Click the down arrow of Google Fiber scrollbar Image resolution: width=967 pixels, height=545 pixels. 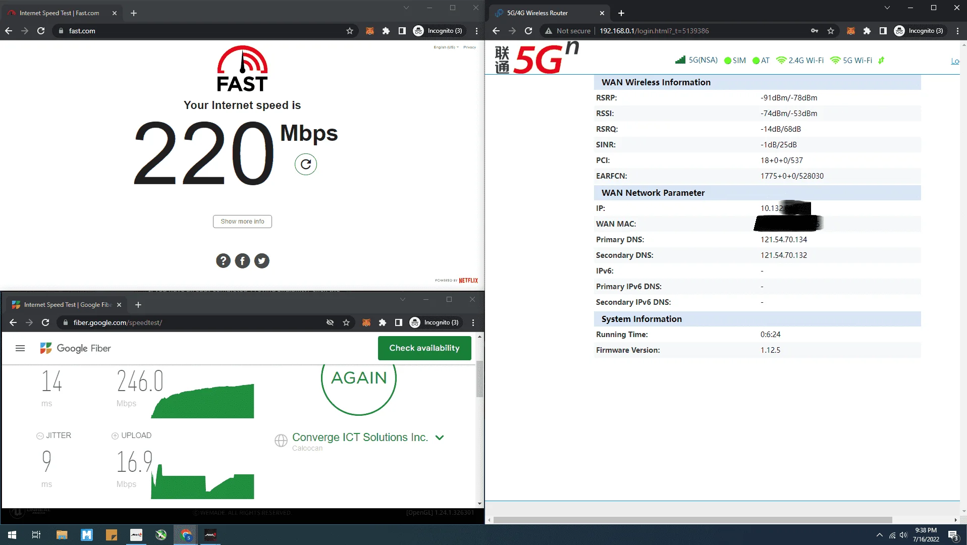(x=479, y=504)
